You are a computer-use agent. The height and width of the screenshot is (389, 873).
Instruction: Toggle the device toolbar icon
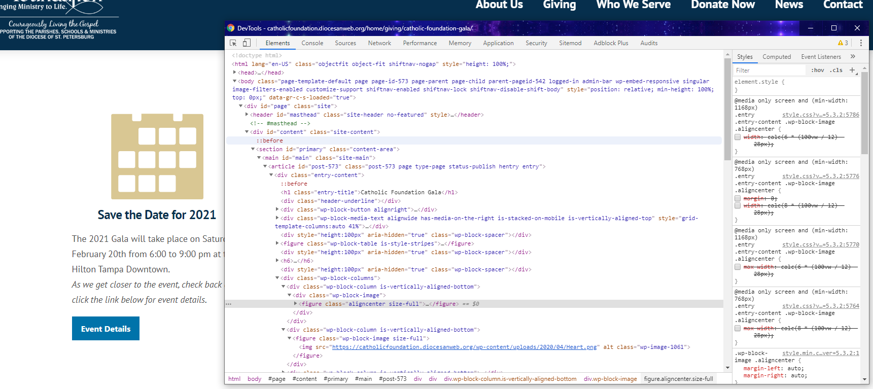(x=247, y=43)
